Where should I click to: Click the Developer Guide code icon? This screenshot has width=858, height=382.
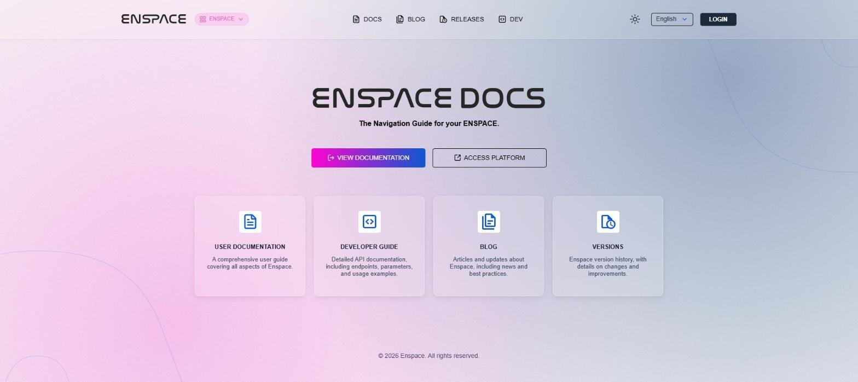[369, 222]
